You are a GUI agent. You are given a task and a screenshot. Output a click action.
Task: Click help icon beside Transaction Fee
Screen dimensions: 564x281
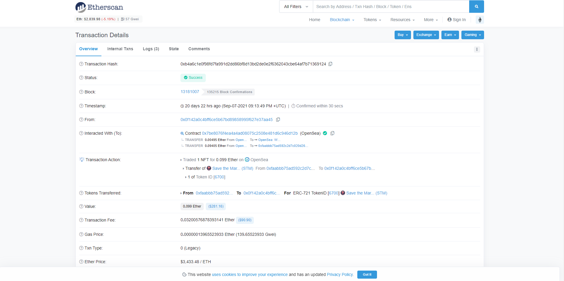[x=81, y=220]
